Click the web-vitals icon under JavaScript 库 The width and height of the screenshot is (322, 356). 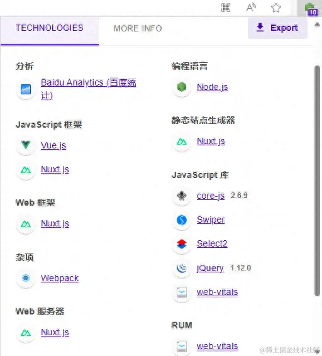(x=182, y=292)
